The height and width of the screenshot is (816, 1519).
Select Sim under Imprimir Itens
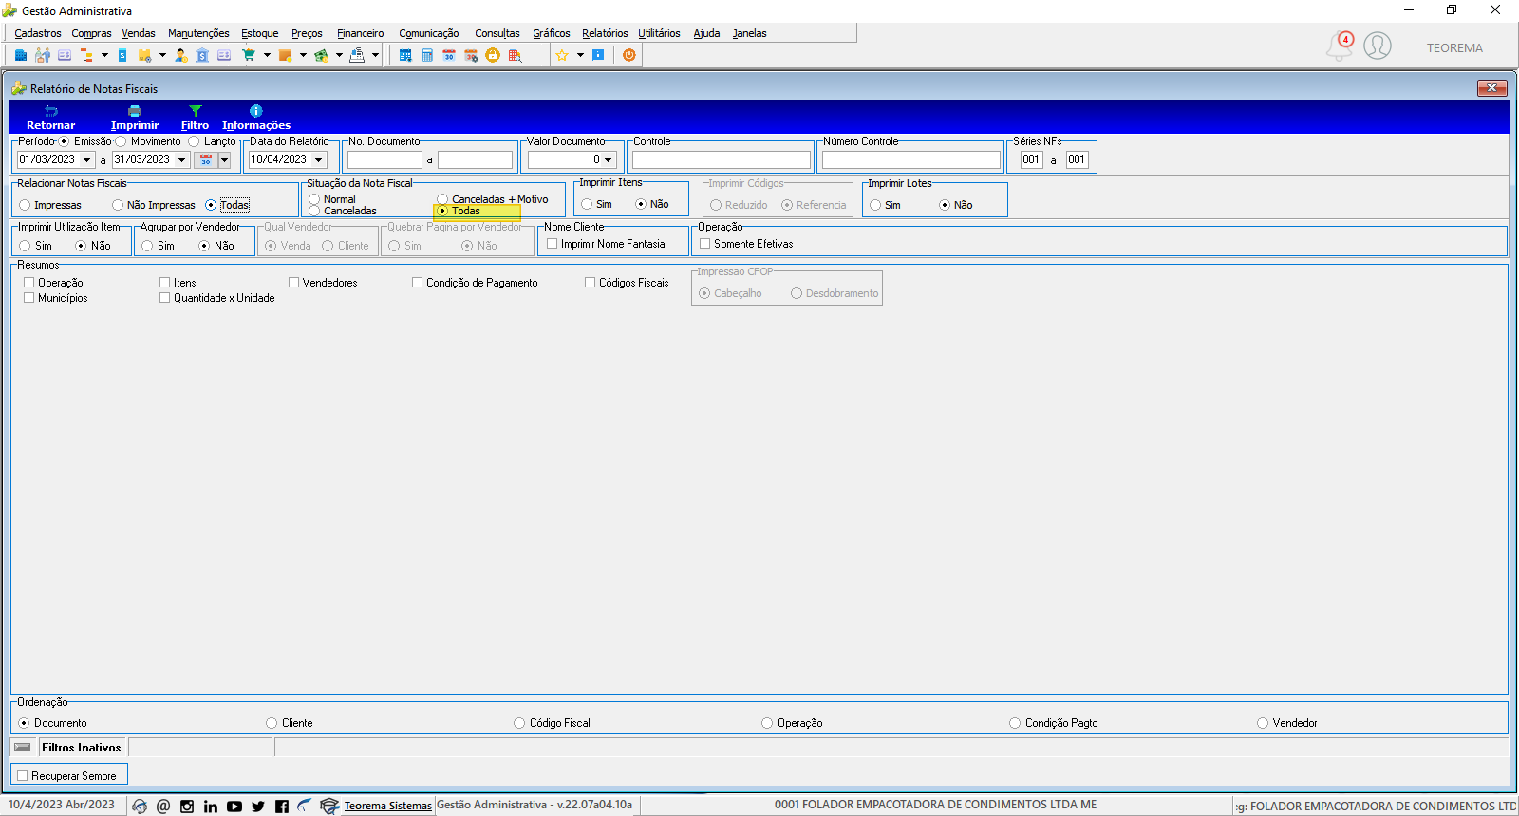pos(587,204)
